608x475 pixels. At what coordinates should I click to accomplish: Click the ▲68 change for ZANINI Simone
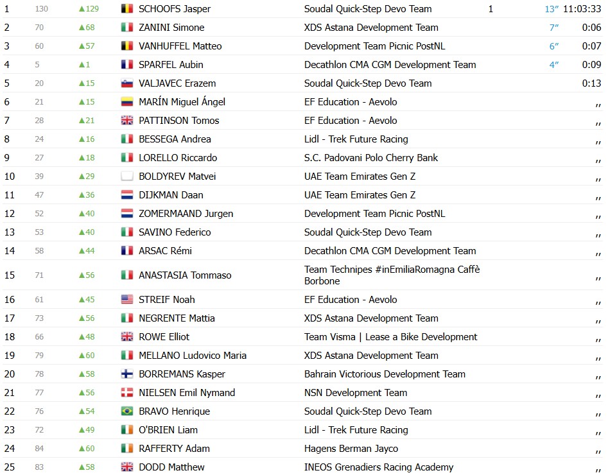(x=87, y=28)
